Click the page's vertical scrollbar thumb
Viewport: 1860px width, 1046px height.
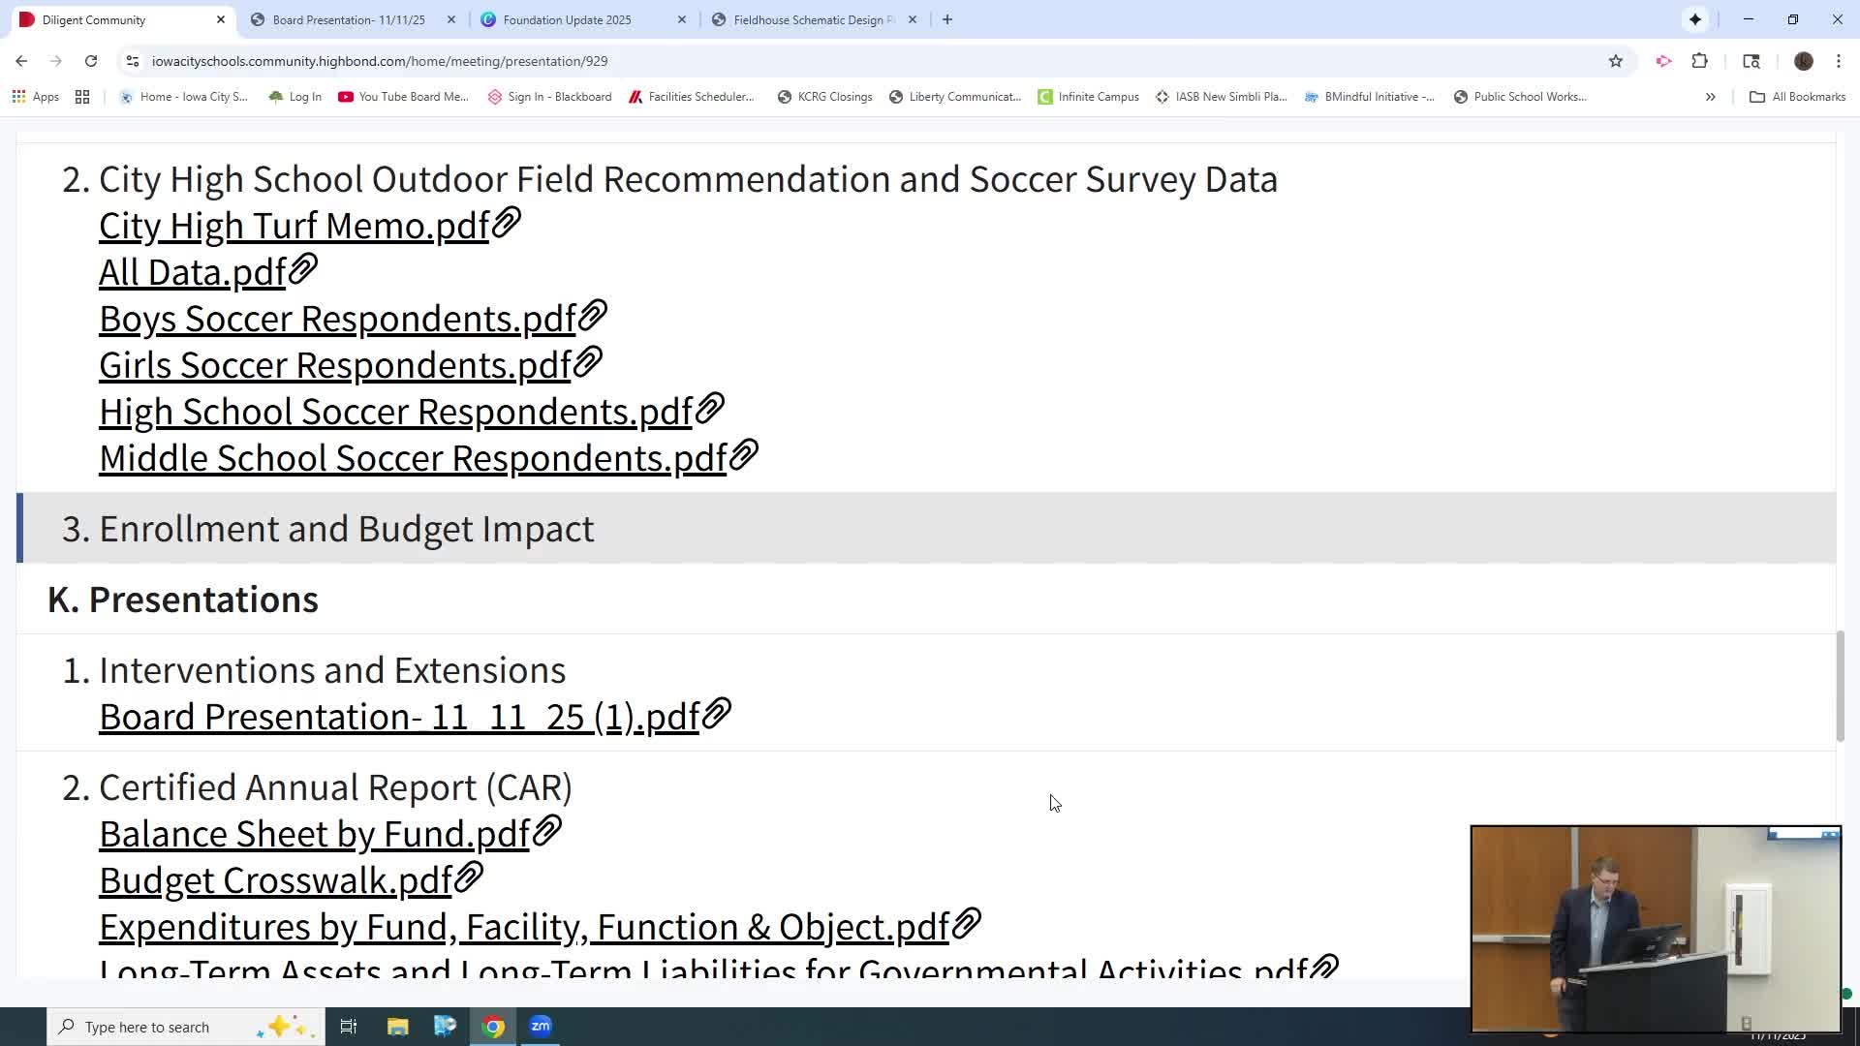coord(1840,686)
